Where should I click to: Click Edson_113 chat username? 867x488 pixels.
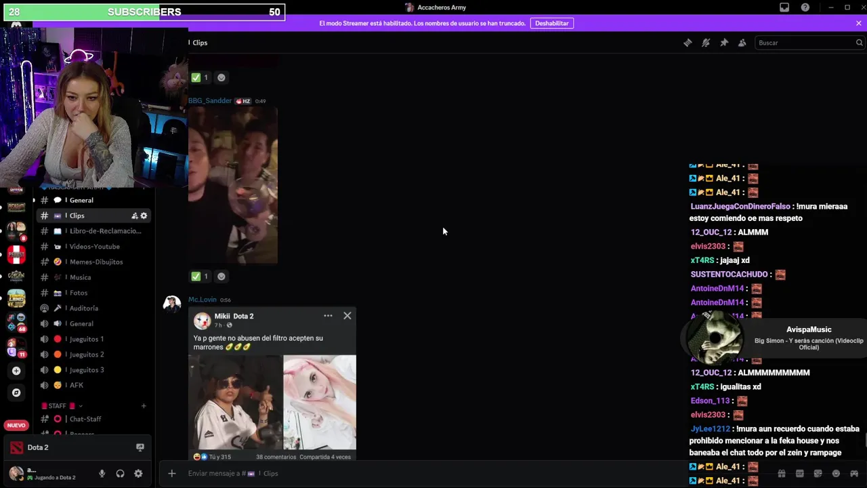click(710, 401)
